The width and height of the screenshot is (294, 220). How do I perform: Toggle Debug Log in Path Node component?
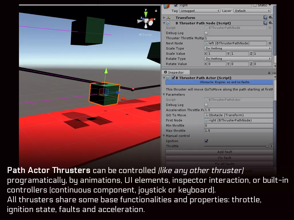point(206,33)
